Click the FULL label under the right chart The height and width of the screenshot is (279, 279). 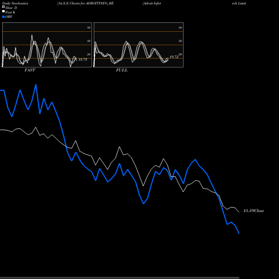122,70
